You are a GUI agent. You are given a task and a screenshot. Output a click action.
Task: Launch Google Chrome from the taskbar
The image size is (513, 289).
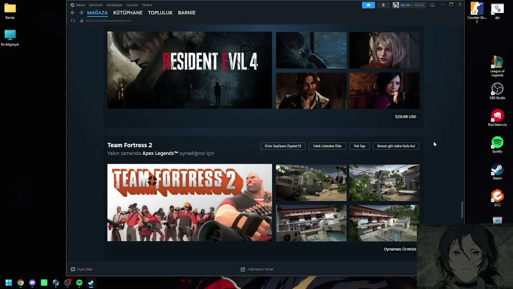(20, 283)
